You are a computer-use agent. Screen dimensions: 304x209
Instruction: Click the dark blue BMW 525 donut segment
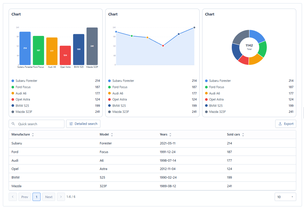[x=236, y=51]
